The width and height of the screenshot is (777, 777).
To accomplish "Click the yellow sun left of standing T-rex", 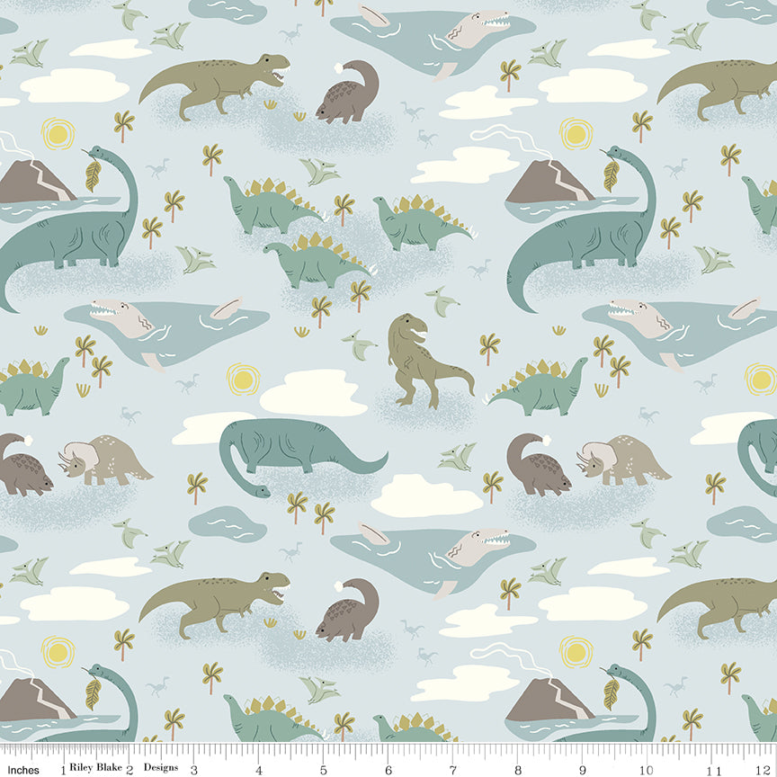I will [242, 378].
